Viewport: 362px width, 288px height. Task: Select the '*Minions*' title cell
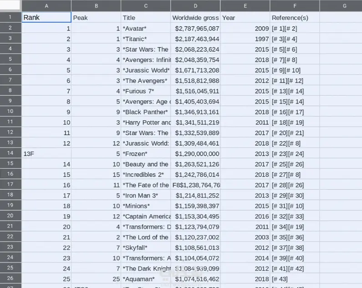click(146, 206)
